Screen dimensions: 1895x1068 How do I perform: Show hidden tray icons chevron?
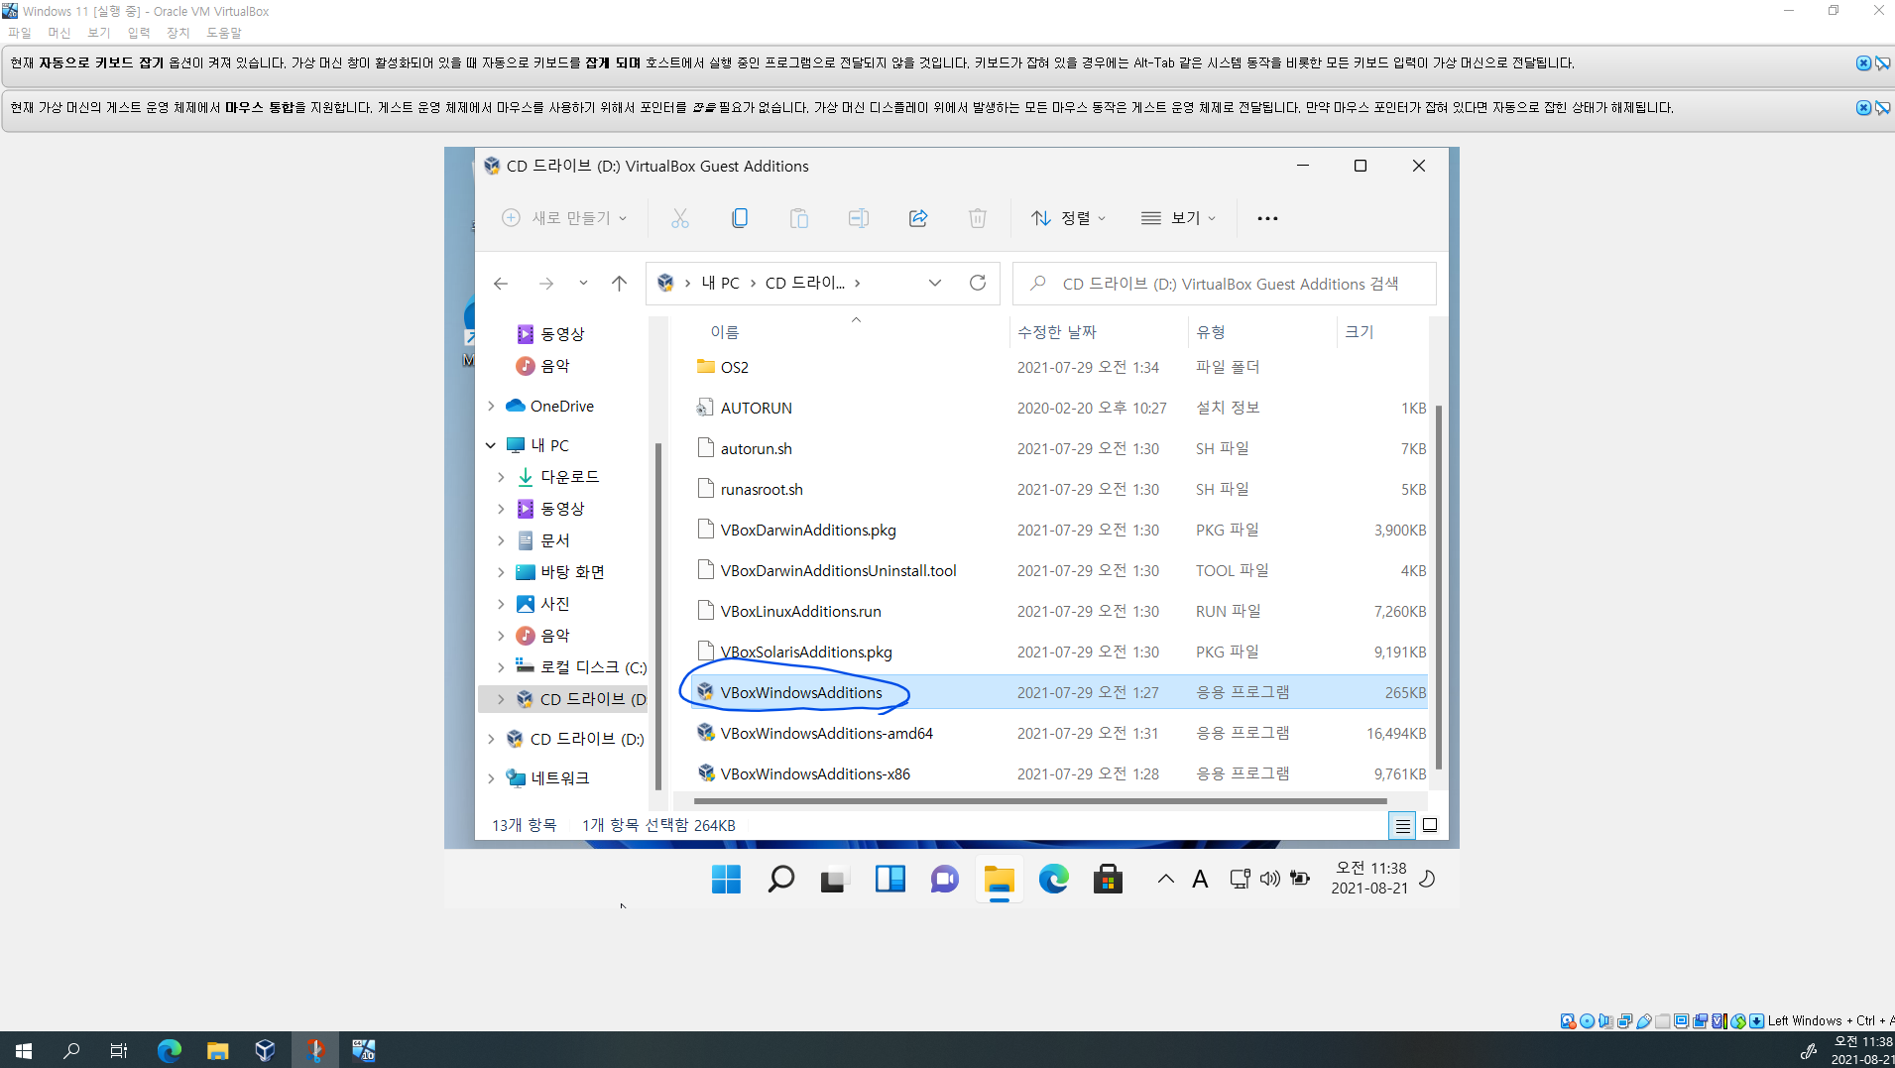tap(1166, 879)
